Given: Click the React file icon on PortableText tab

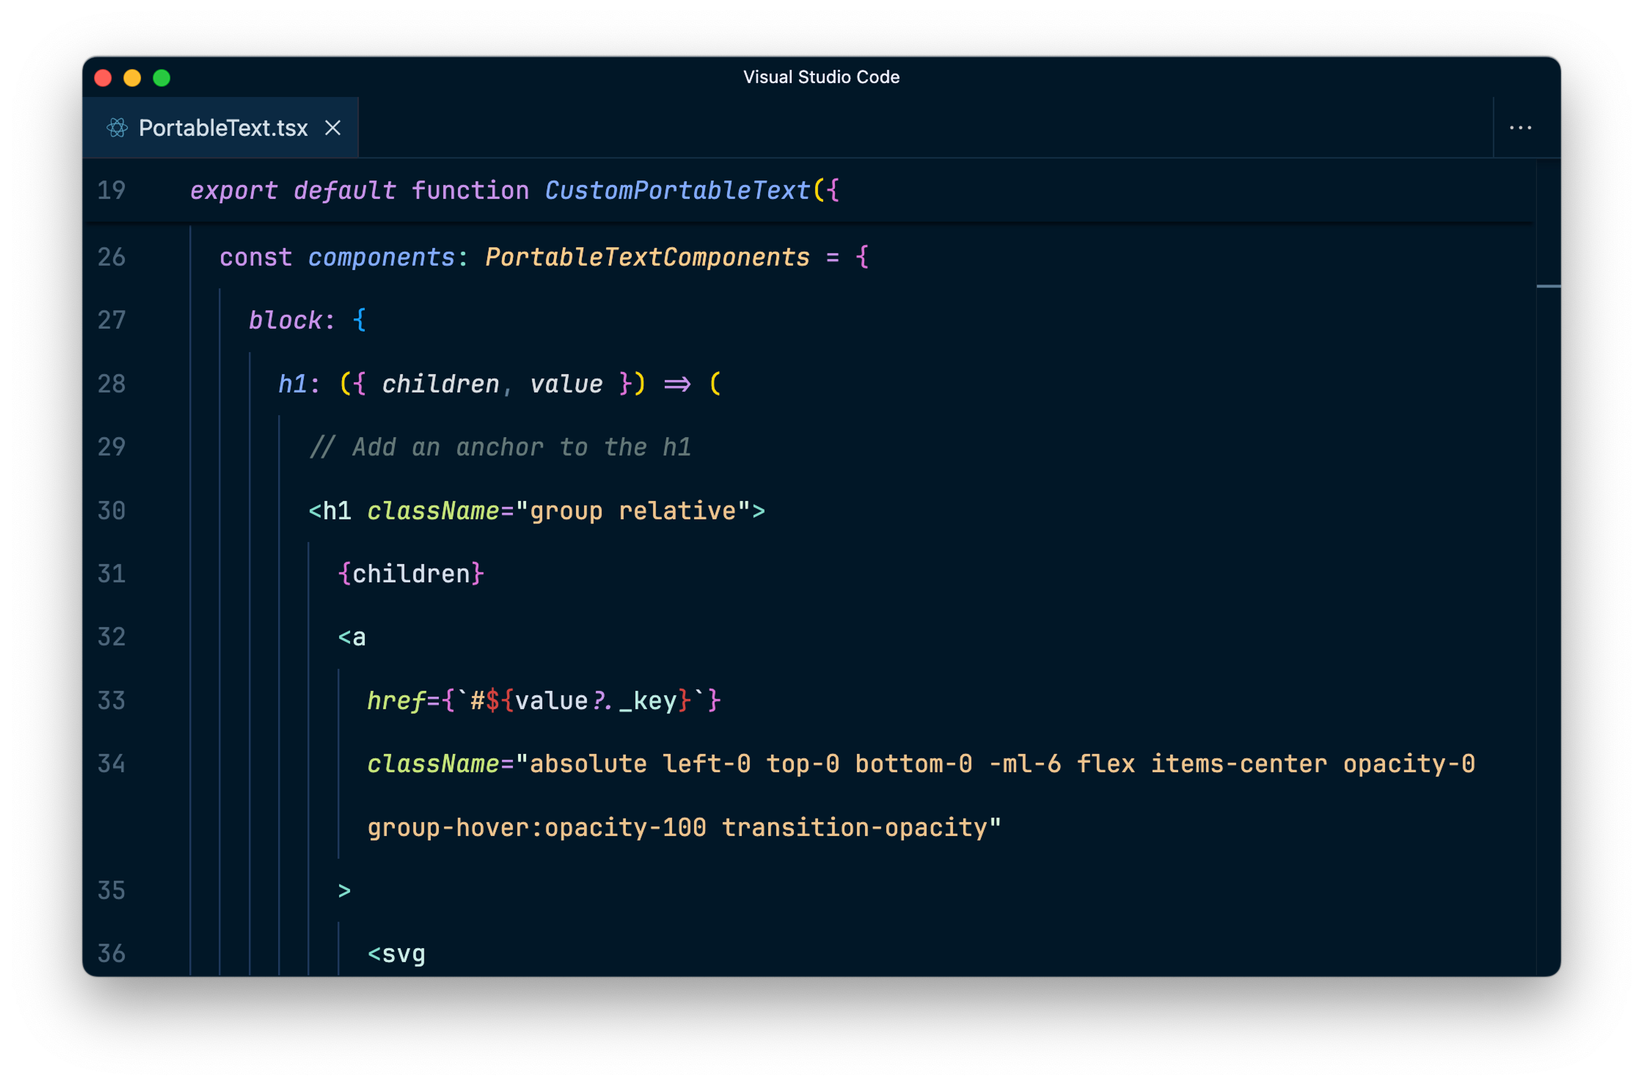Looking at the screenshot, I should point(117,128).
